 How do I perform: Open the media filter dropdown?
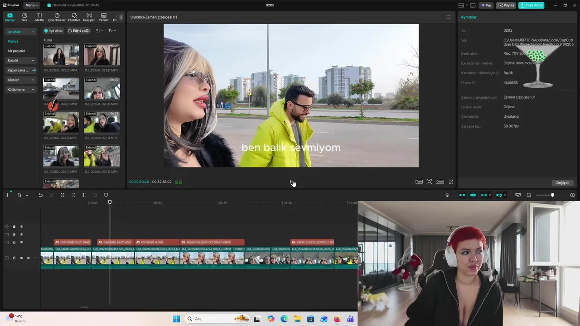(x=112, y=31)
